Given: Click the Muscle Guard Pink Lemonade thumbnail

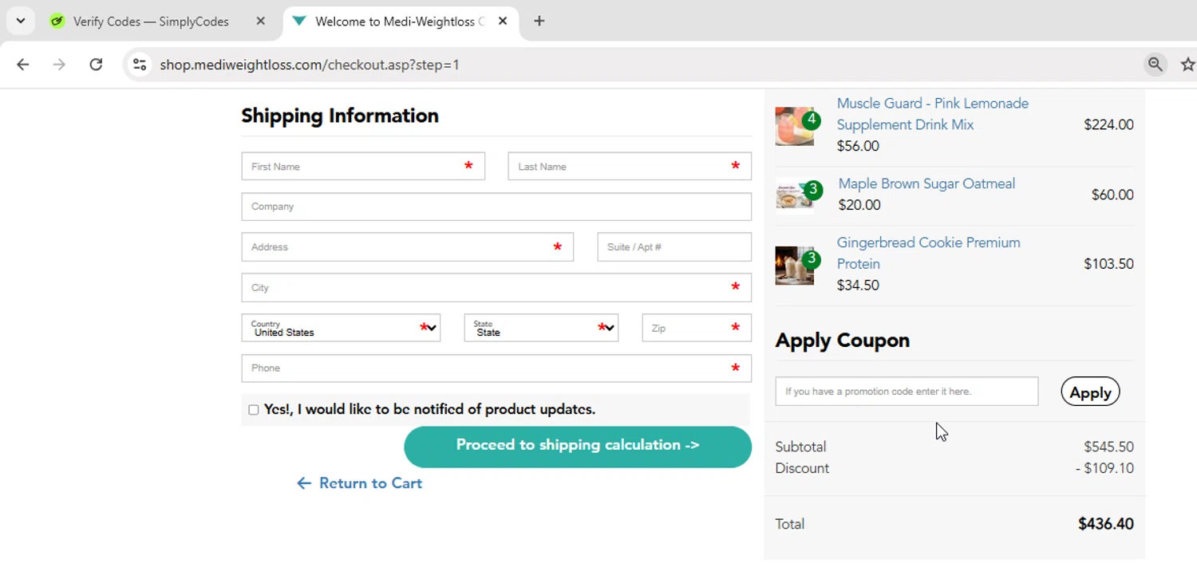Looking at the screenshot, I should pos(795,126).
